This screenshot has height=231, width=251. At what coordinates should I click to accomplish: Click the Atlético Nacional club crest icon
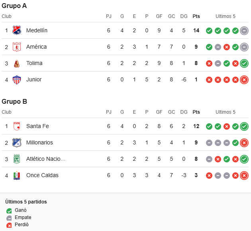point(16,159)
